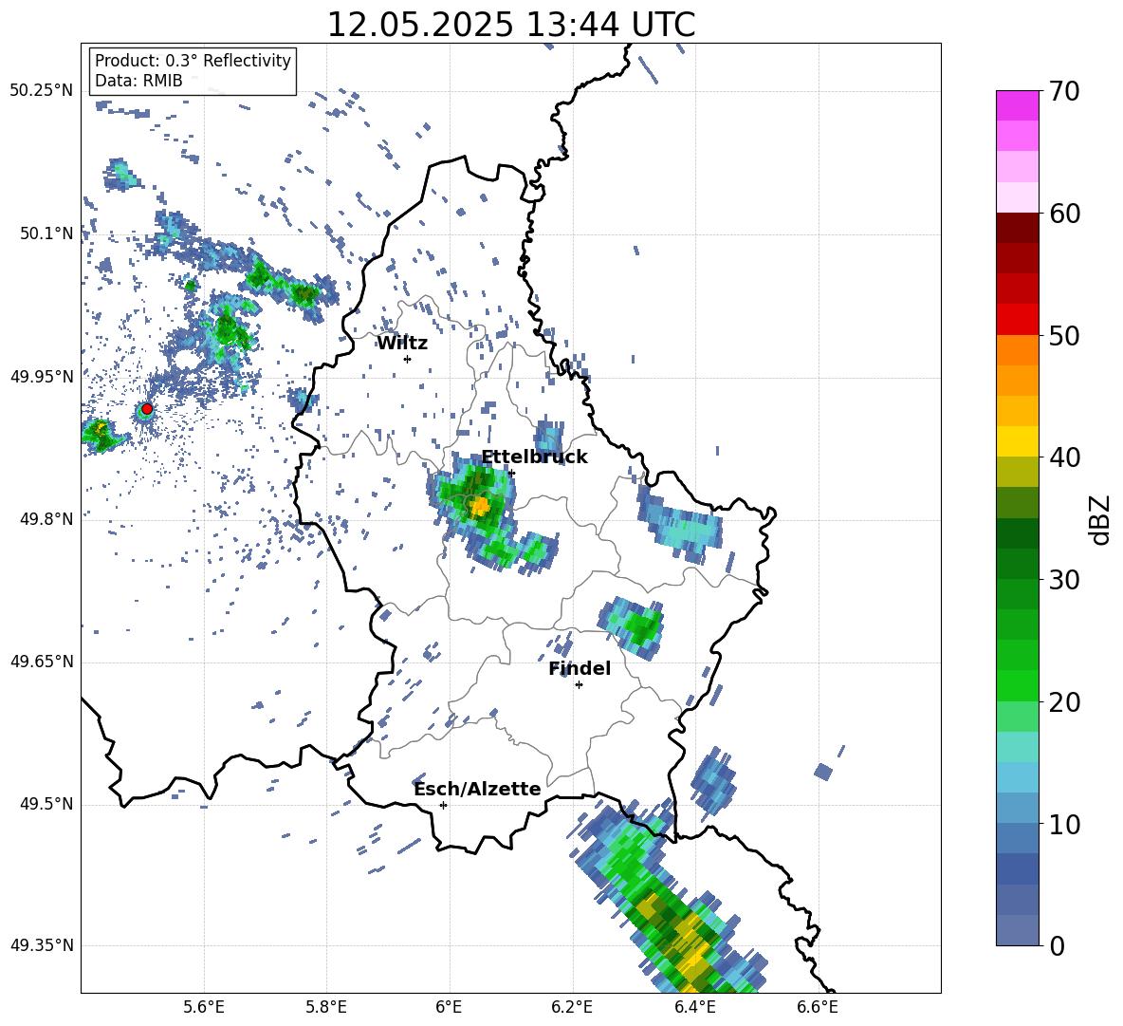The width and height of the screenshot is (1123, 1026).
Task: Click the Ettelbruck station cross marker
Action: 511,474
